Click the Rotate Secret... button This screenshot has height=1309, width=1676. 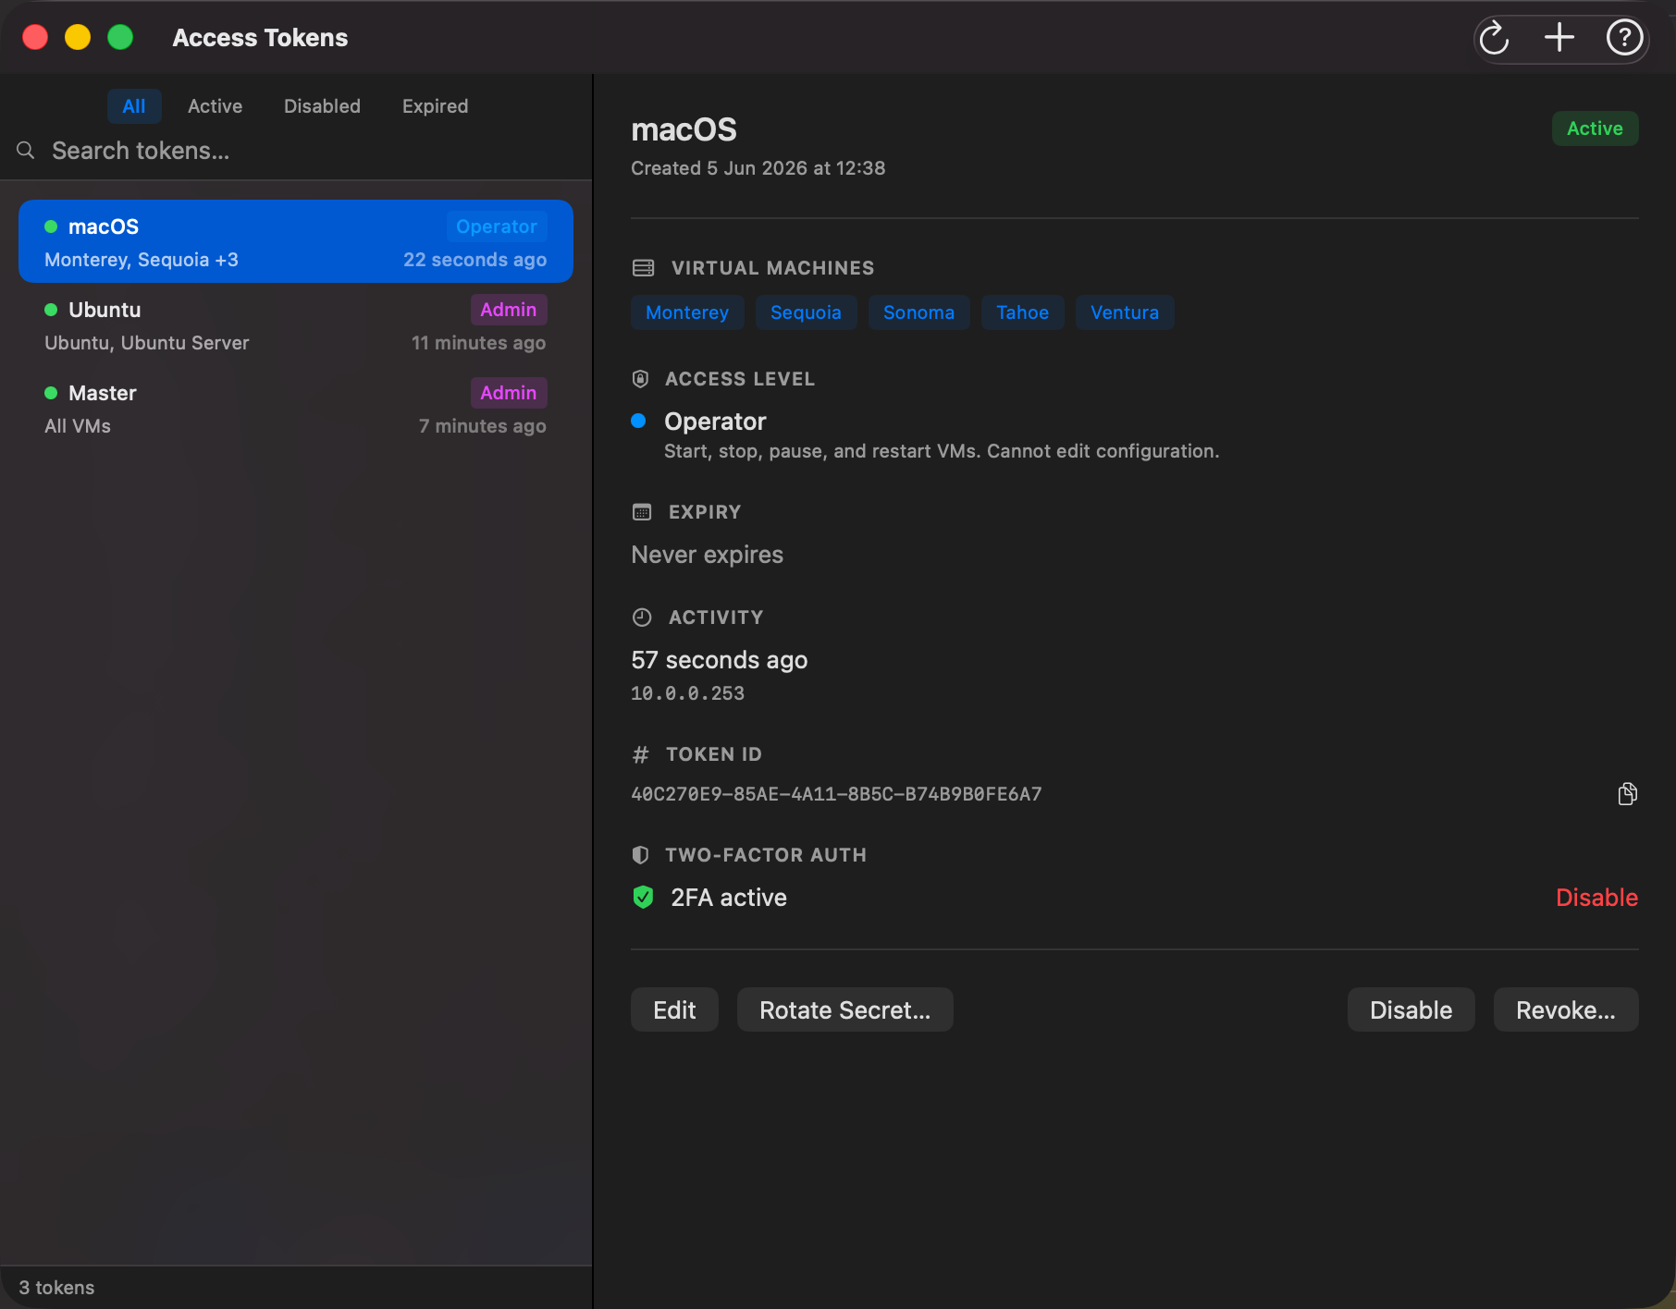click(845, 1010)
